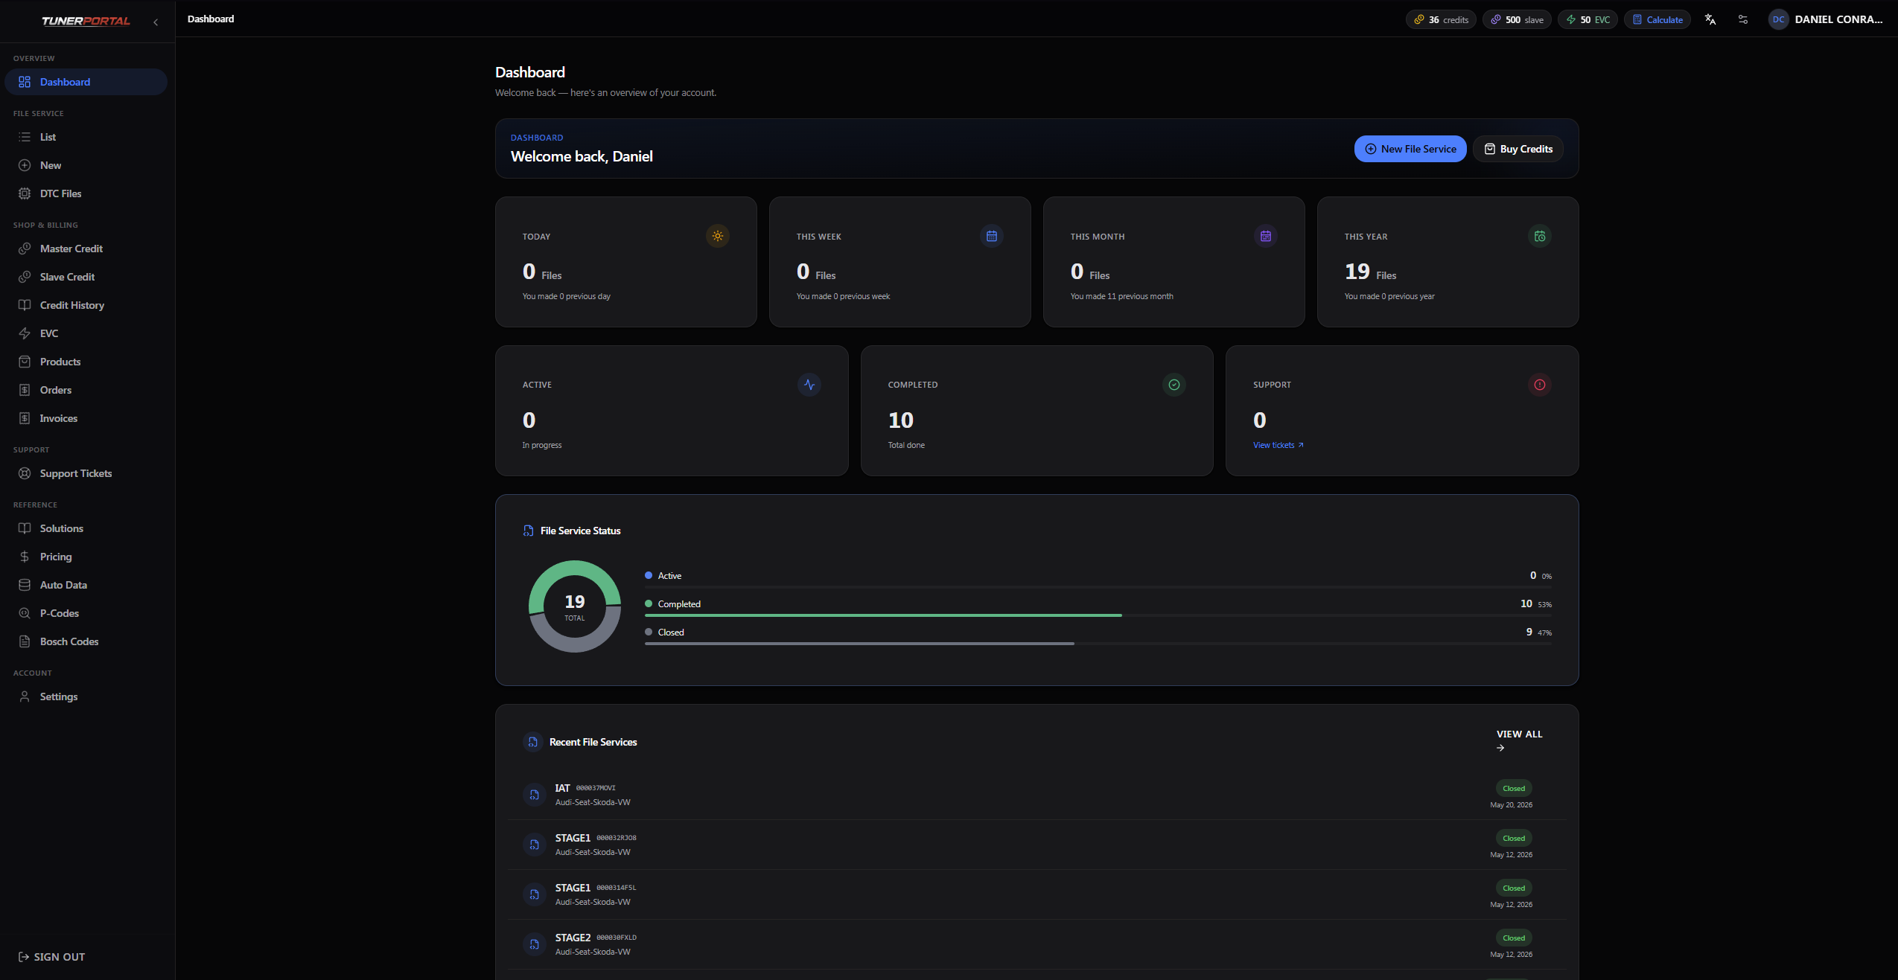Open the File Service List page
The width and height of the screenshot is (1898, 980).
(86, 137)
